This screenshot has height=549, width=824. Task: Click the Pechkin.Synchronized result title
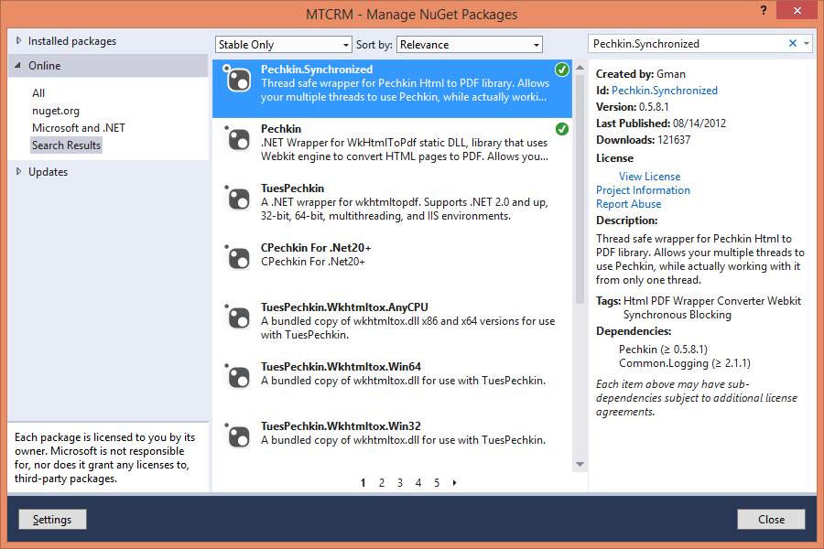(317, 70)
